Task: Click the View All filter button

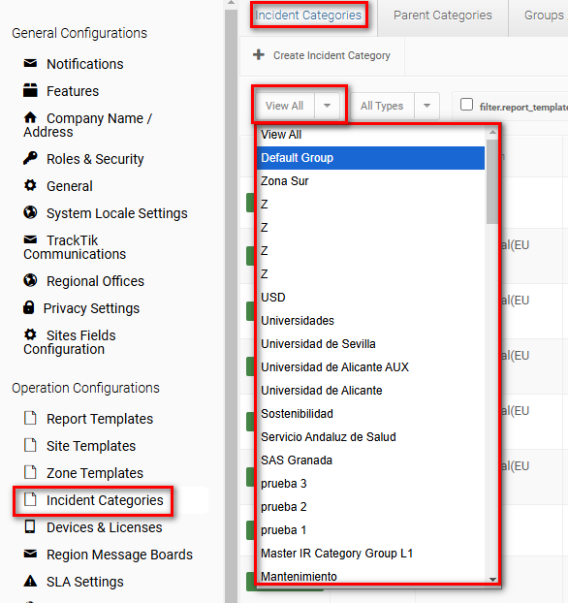Action: click(x=285, y=106)
